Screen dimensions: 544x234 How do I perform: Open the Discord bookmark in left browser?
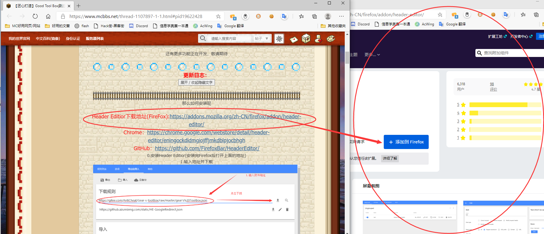[139, 26]
